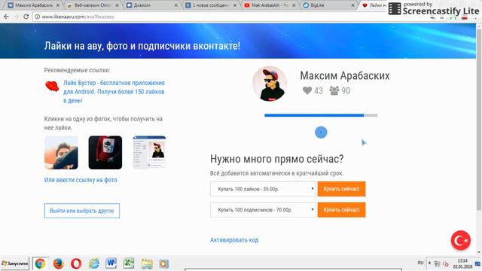Open the site info icon in the address bar

click(37, 17)
